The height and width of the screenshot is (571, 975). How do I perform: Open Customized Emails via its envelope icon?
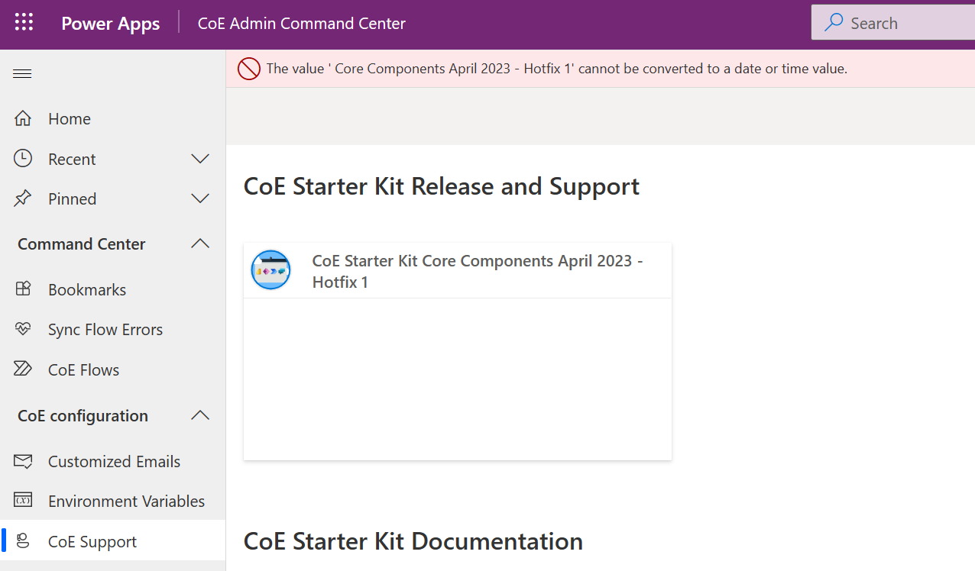(22, 461)
